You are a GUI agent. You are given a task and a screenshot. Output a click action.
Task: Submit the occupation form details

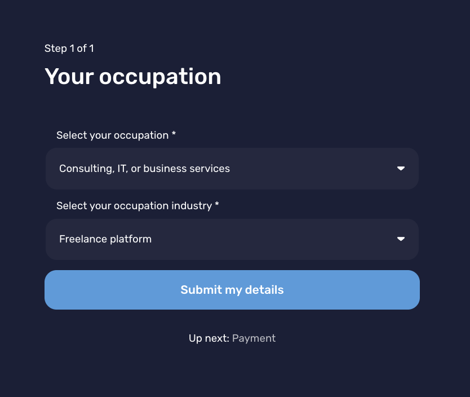232,290
